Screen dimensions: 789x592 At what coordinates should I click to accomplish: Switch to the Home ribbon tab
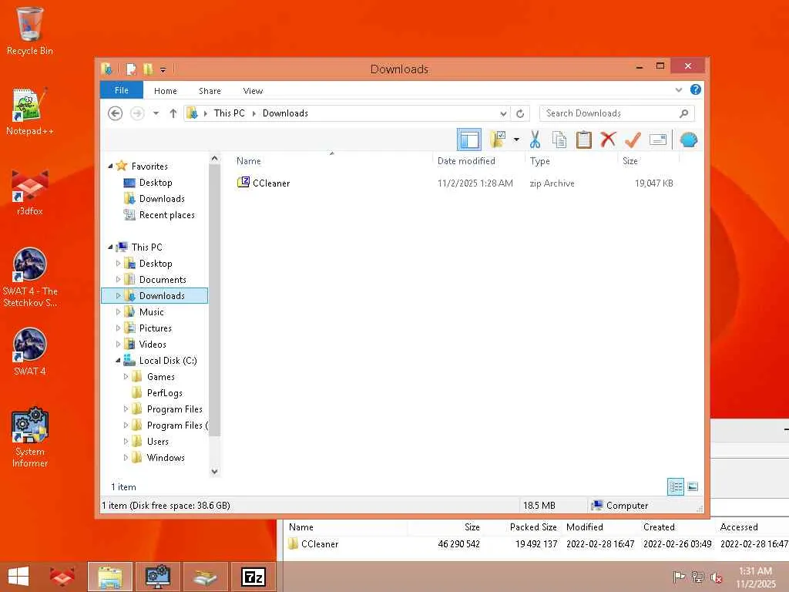click(x=166, y=91)
